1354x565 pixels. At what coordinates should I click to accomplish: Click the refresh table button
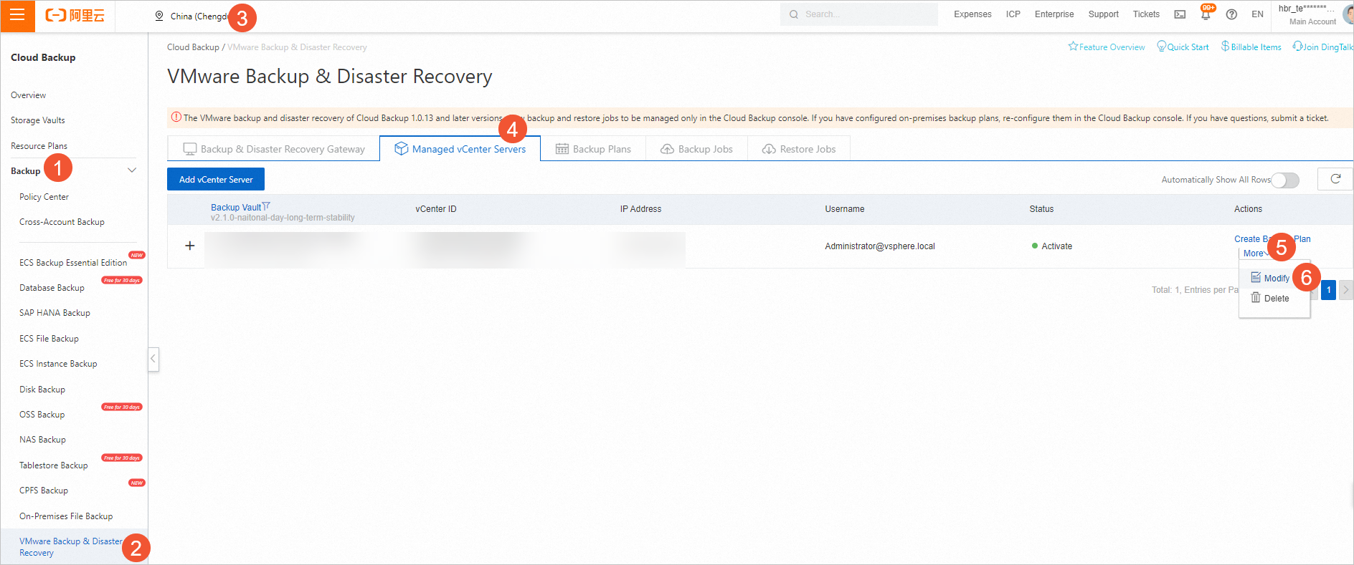(x=1335, y=179)
